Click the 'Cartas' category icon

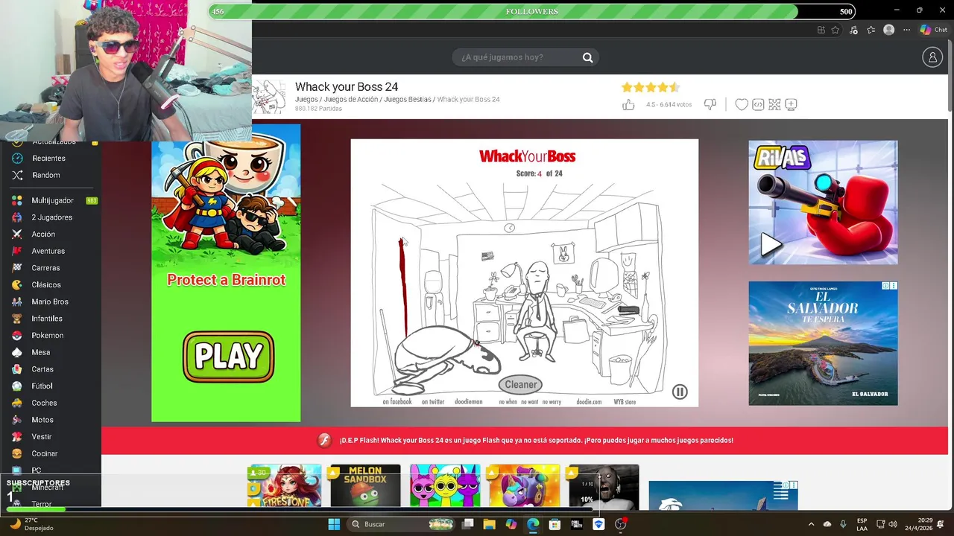point(17,369)
